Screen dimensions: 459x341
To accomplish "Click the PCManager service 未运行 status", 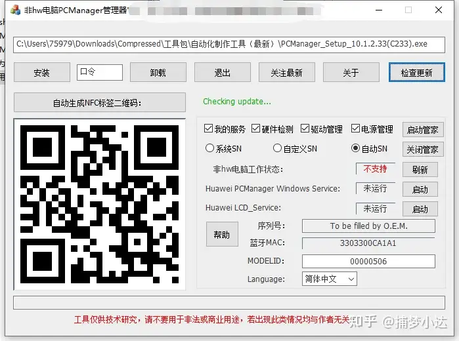I will [376, 189].
